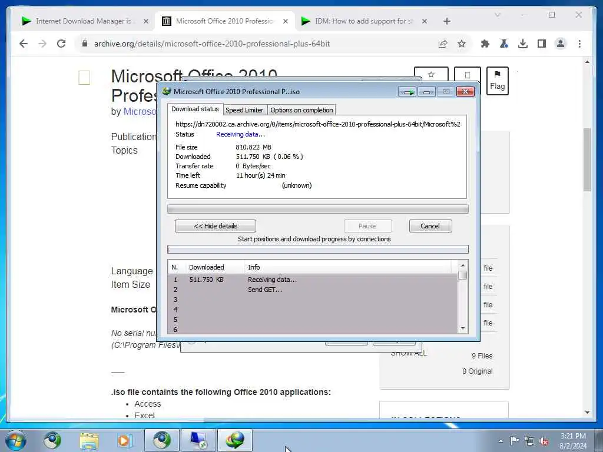The image size is (603, 452).
Task: Favorite the archive item with star button
Action: coord(431,75)
